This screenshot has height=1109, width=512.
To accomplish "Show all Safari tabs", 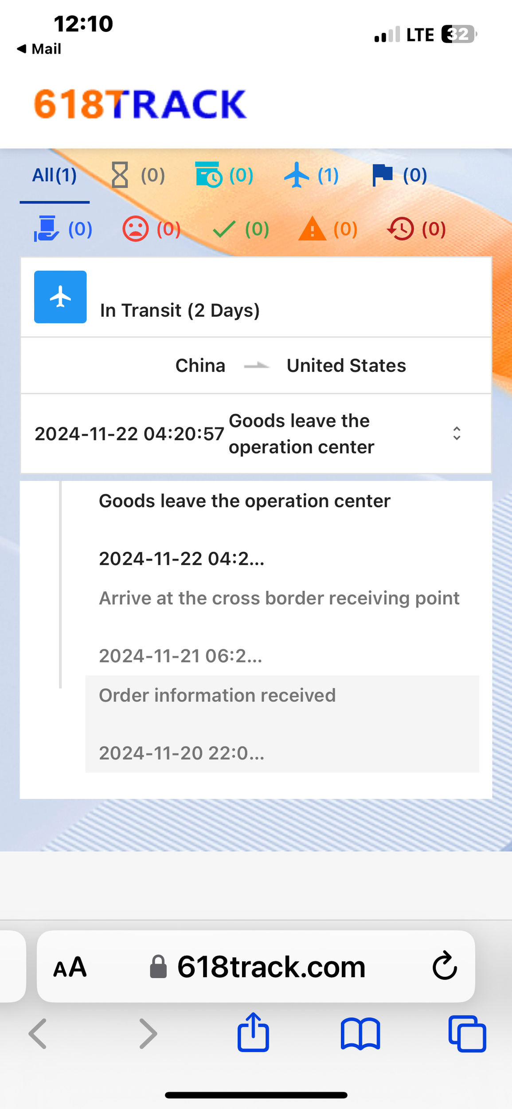I will (x=467, y=1034).
